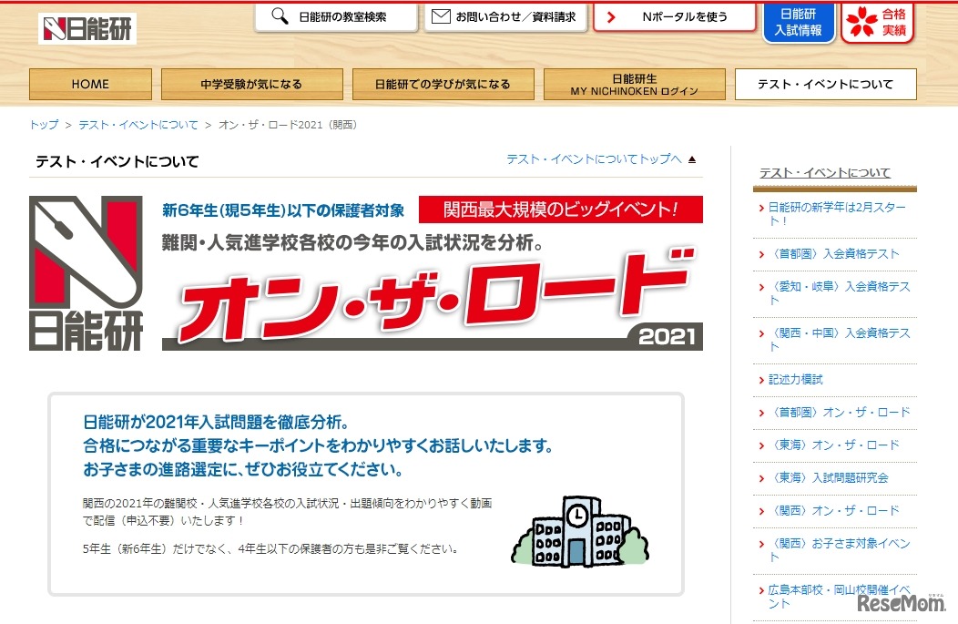Open MY NICHINOKEN login tab
Screen dimensions: 958x624
pos(634,85)
